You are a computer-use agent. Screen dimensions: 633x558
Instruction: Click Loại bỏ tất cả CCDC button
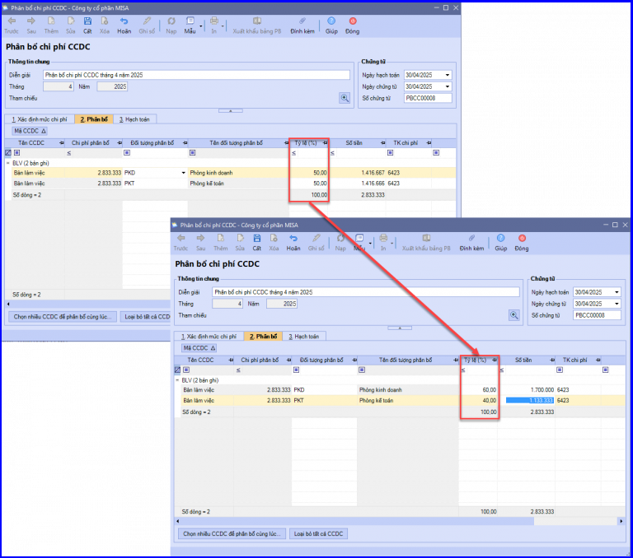pyautogui.click(x=318, y=533)
